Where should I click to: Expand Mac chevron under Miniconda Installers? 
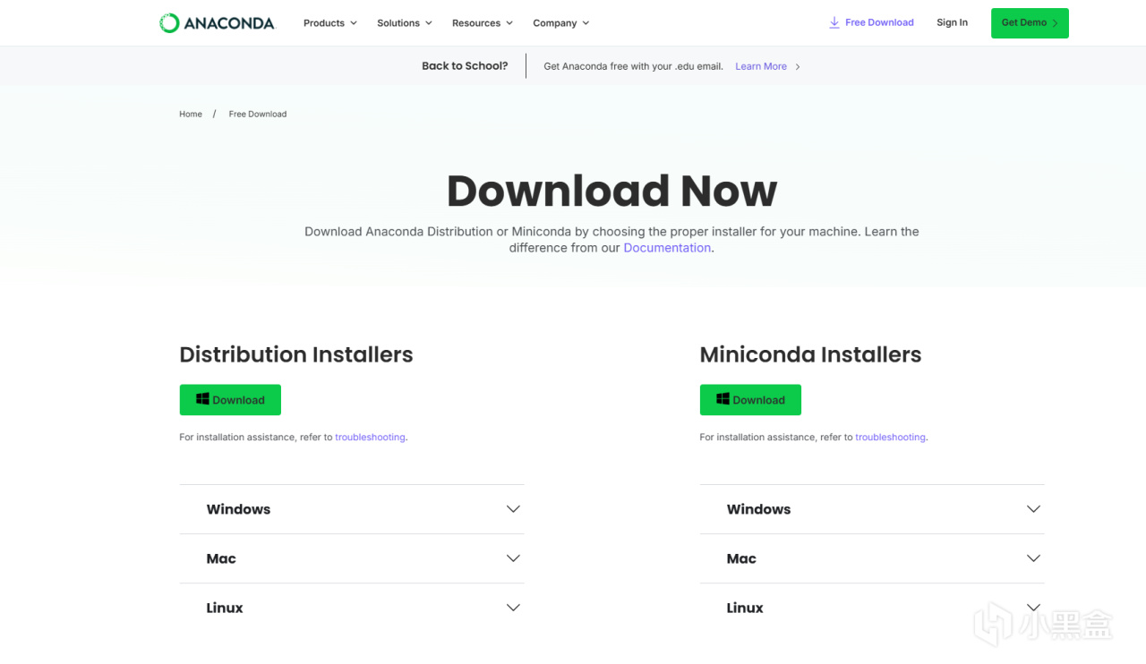point(1033,558)
